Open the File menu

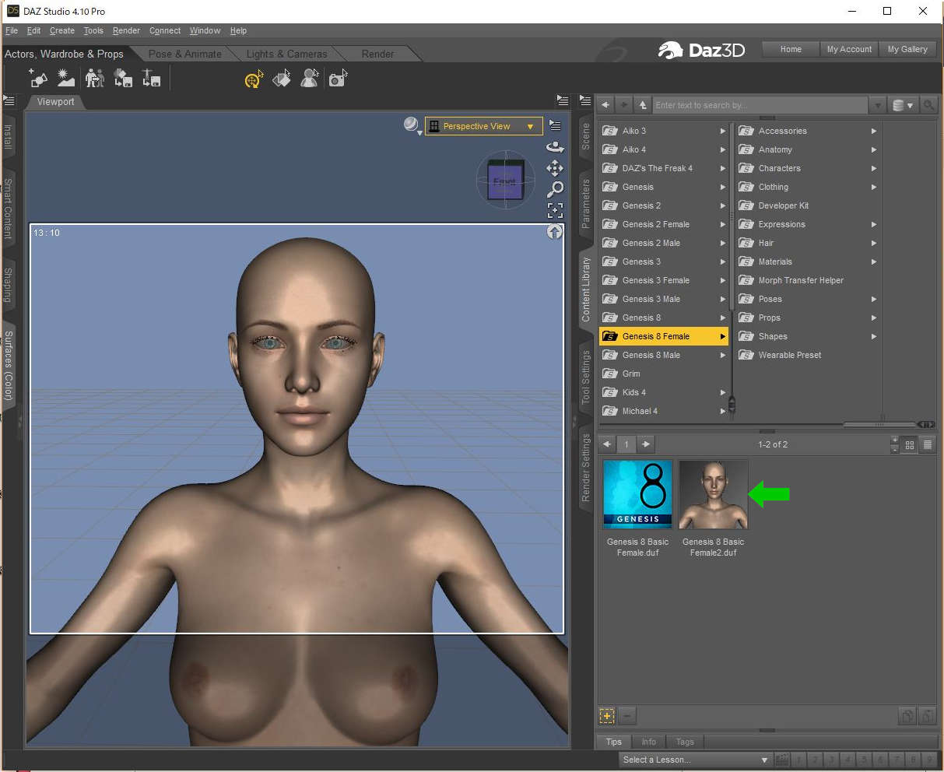click(x=12, y=31)
